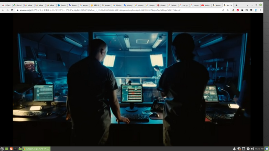Image resolution: width=269 pixels, height=151 pixels.
Task: Switch to the Cyrillic-titled tab after Post
Action: (x=73, y=5)
